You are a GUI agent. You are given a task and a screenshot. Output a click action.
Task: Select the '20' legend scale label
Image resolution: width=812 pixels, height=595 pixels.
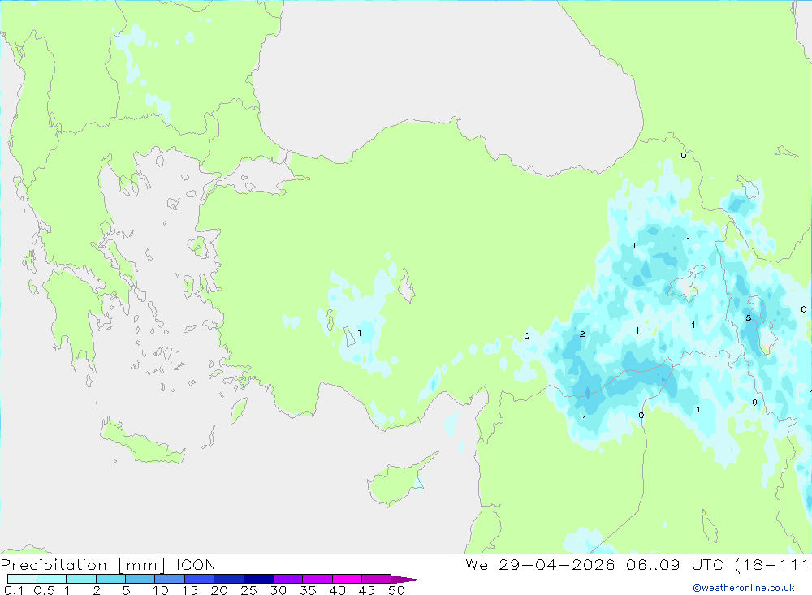pyautogui.click(x=219, y=590)
